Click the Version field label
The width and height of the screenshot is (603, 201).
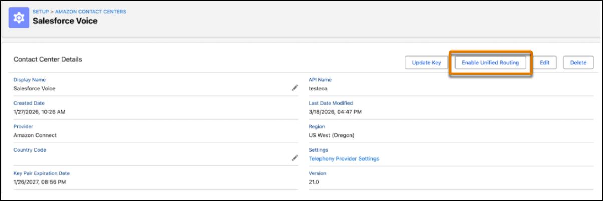pyautogui.click(x=317, y=173)
